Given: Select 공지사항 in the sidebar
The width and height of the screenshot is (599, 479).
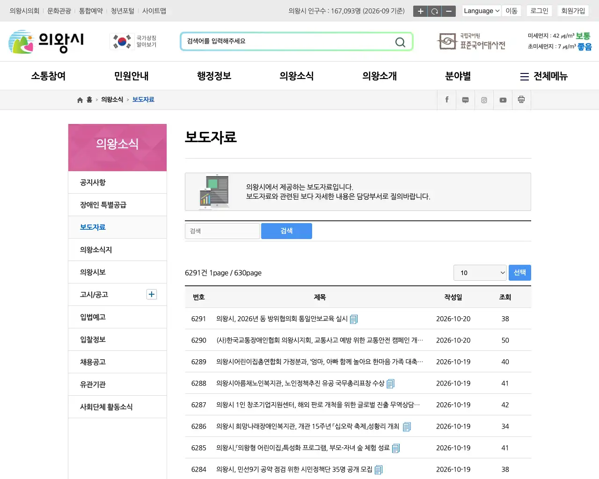Looking at the screenshot, I should [117, 182].
